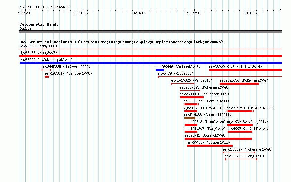Open the nsv499718 (Kidd2010b) label
This screenshot has height=182, width=291.
coord(205,122)
